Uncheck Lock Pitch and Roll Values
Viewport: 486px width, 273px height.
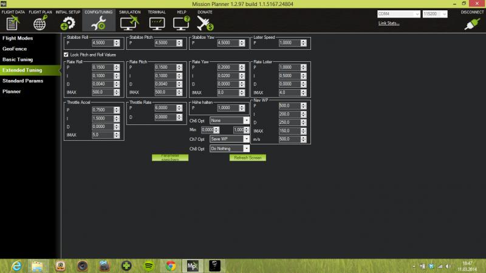pyautogui.click(x=66, y=55)
